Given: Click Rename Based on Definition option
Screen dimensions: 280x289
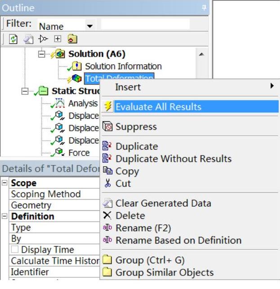Looking at the screenshot, I should [178, 240].
